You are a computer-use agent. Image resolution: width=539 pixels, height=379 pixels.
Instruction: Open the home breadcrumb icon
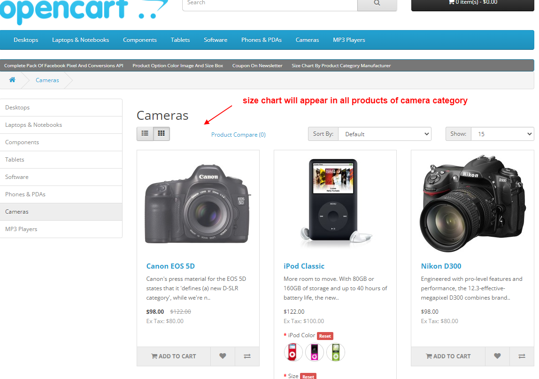tap(12, 80)
